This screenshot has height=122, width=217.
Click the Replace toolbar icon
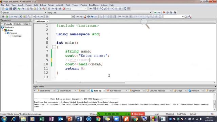coord(44,8)
